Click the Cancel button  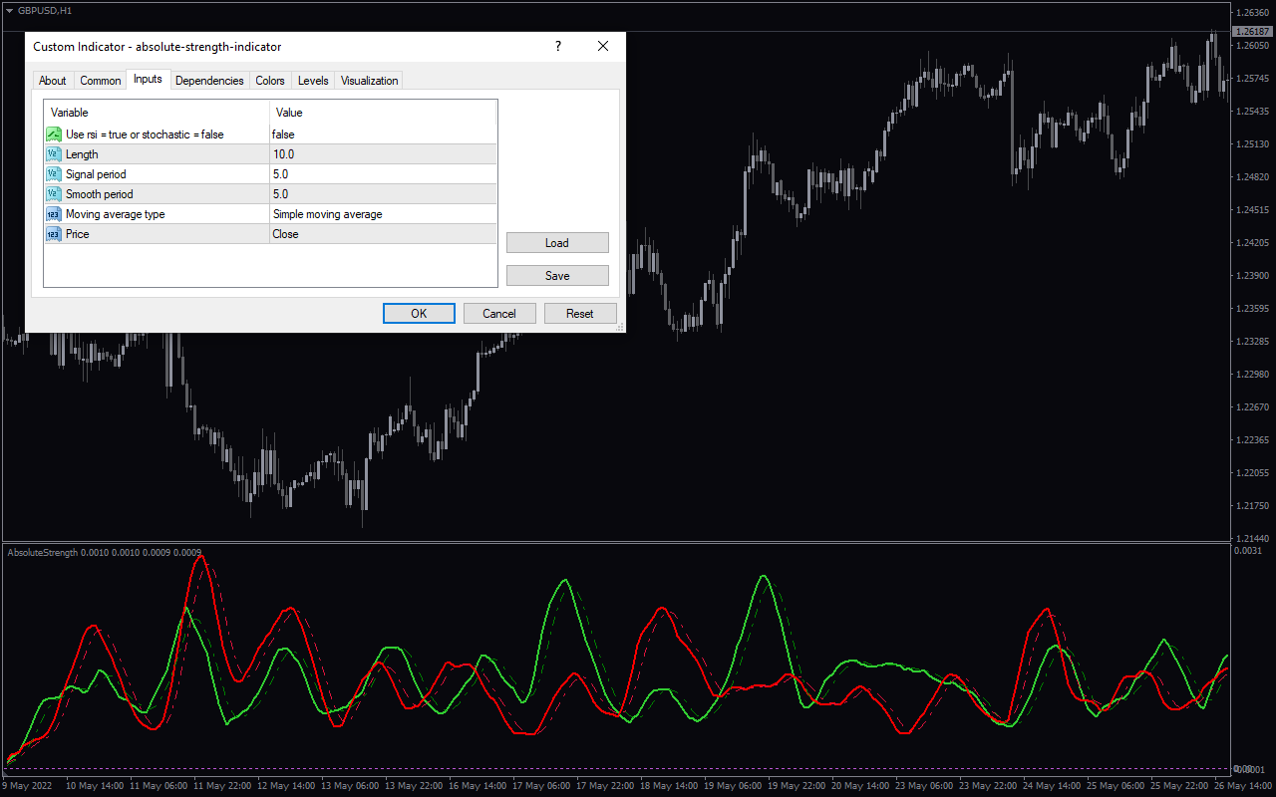(499, 314)
